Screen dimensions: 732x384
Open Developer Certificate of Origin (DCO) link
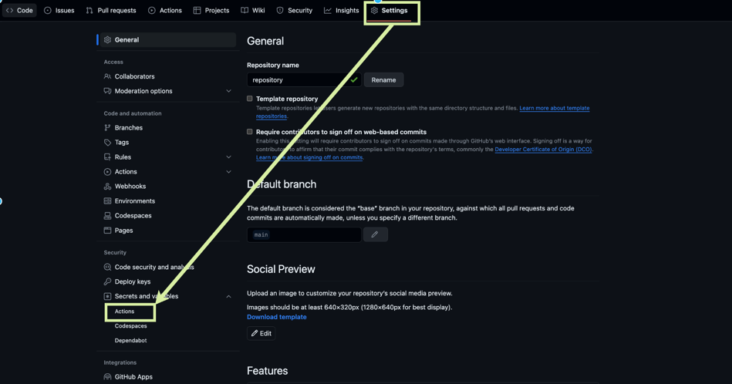[543, 150]
